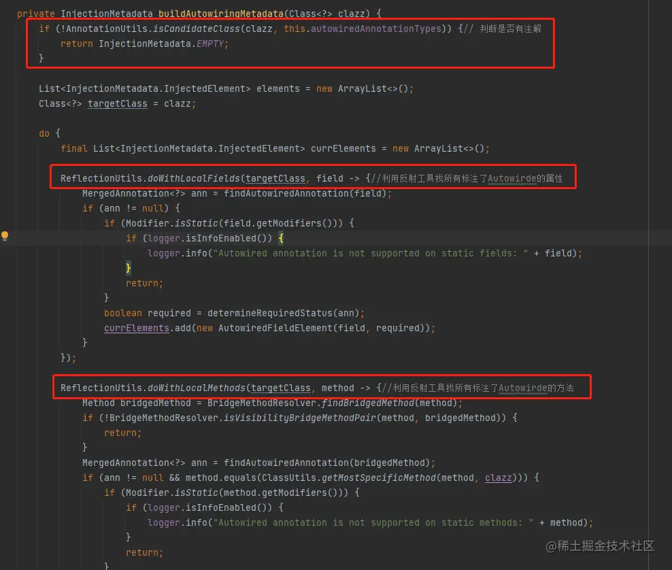This screenshot has height=570, width=672.
Task: Click the comment 判断是否有注解
Action: (510, 29)
